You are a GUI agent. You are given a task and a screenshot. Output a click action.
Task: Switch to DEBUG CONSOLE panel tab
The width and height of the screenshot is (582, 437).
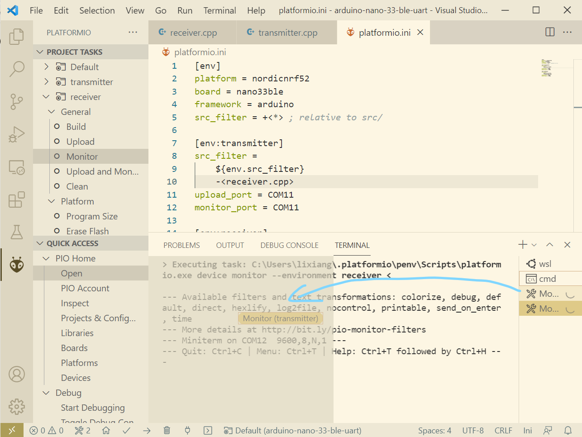(289, 245)
